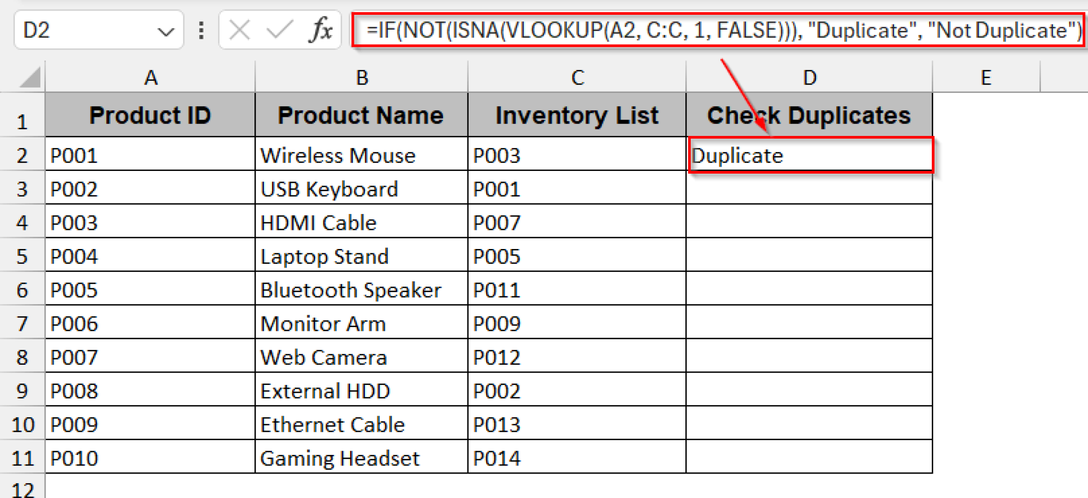Select column A header
The image size is (1088, 498).
pos(150,77)
